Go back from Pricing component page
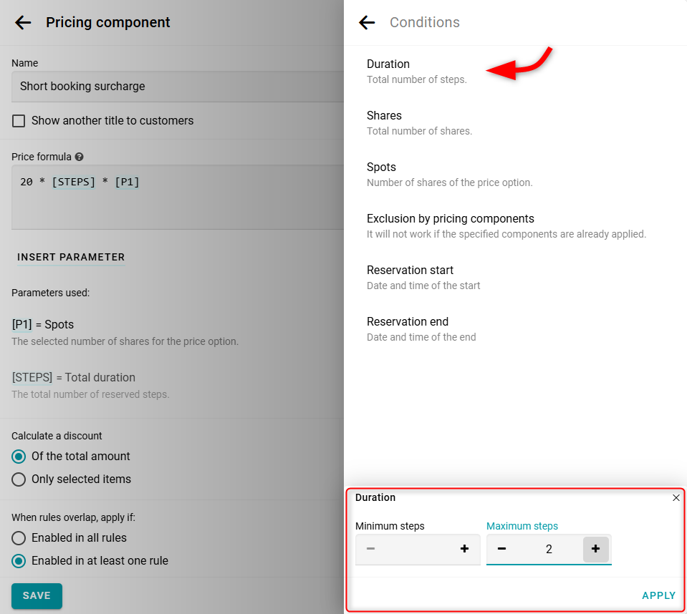The height and width of the screenshot is (614, 687). tap(23, 22)
